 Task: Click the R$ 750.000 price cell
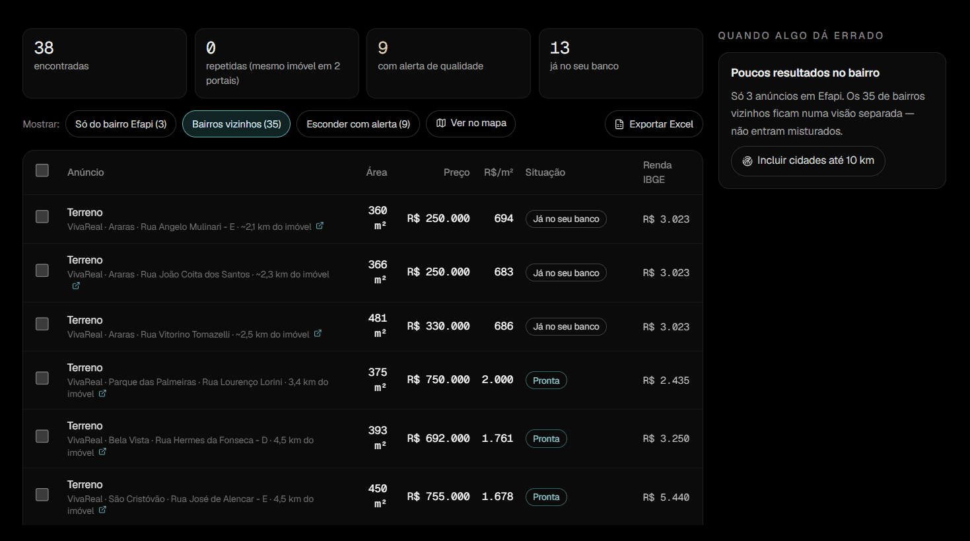(x=438, y=380)
